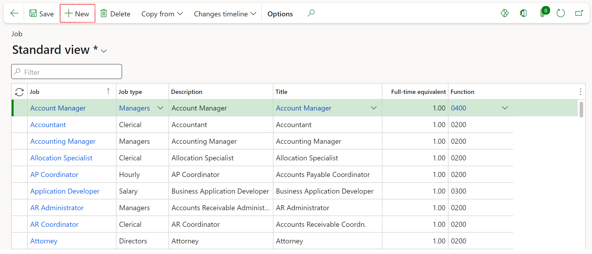The width and height of the screenshot is (592, 254).
Task: Click the action pane search icon
Action: click(x=311, y=13)
